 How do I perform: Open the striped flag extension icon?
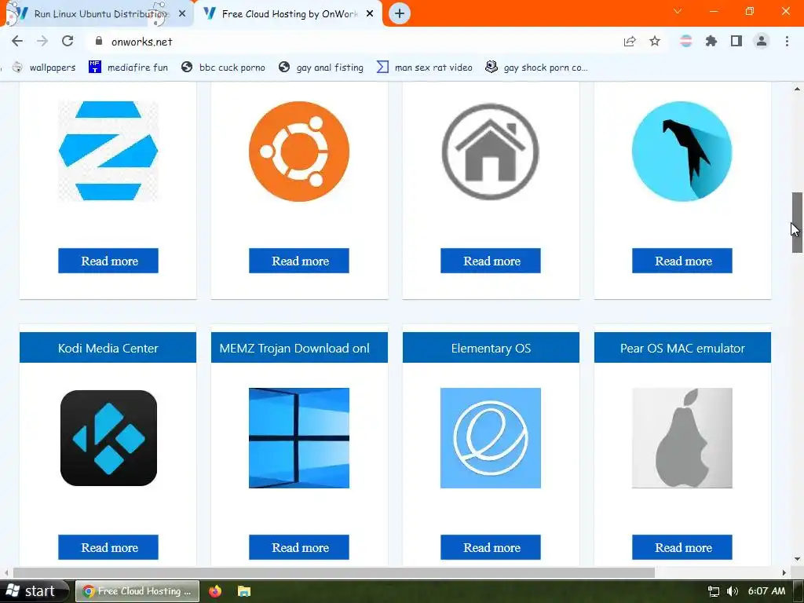tap(685, 42)
